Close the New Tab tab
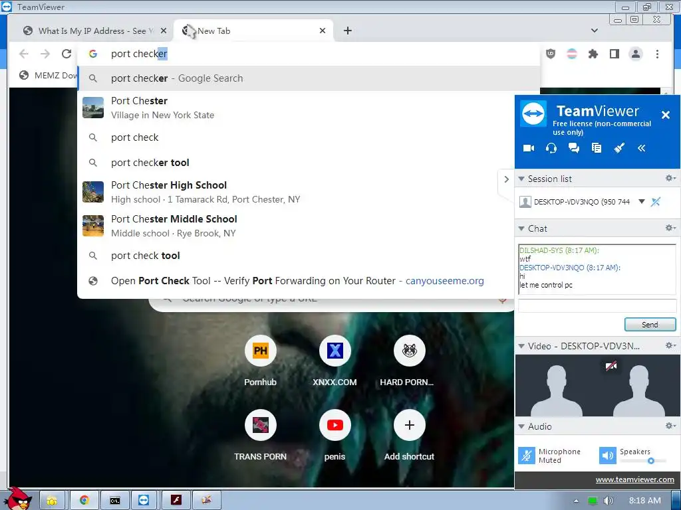 pyautogui.click(x=323, y=31)
